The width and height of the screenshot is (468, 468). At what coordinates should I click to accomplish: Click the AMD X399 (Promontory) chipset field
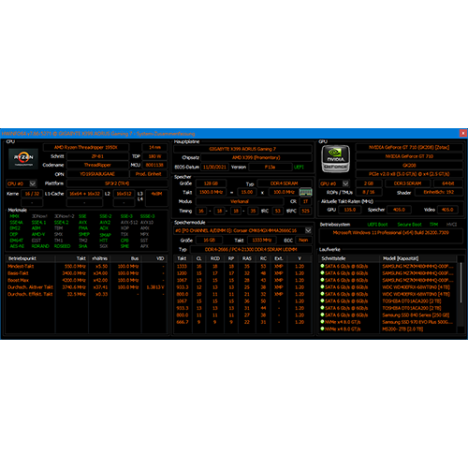click(x=256, y=157)
